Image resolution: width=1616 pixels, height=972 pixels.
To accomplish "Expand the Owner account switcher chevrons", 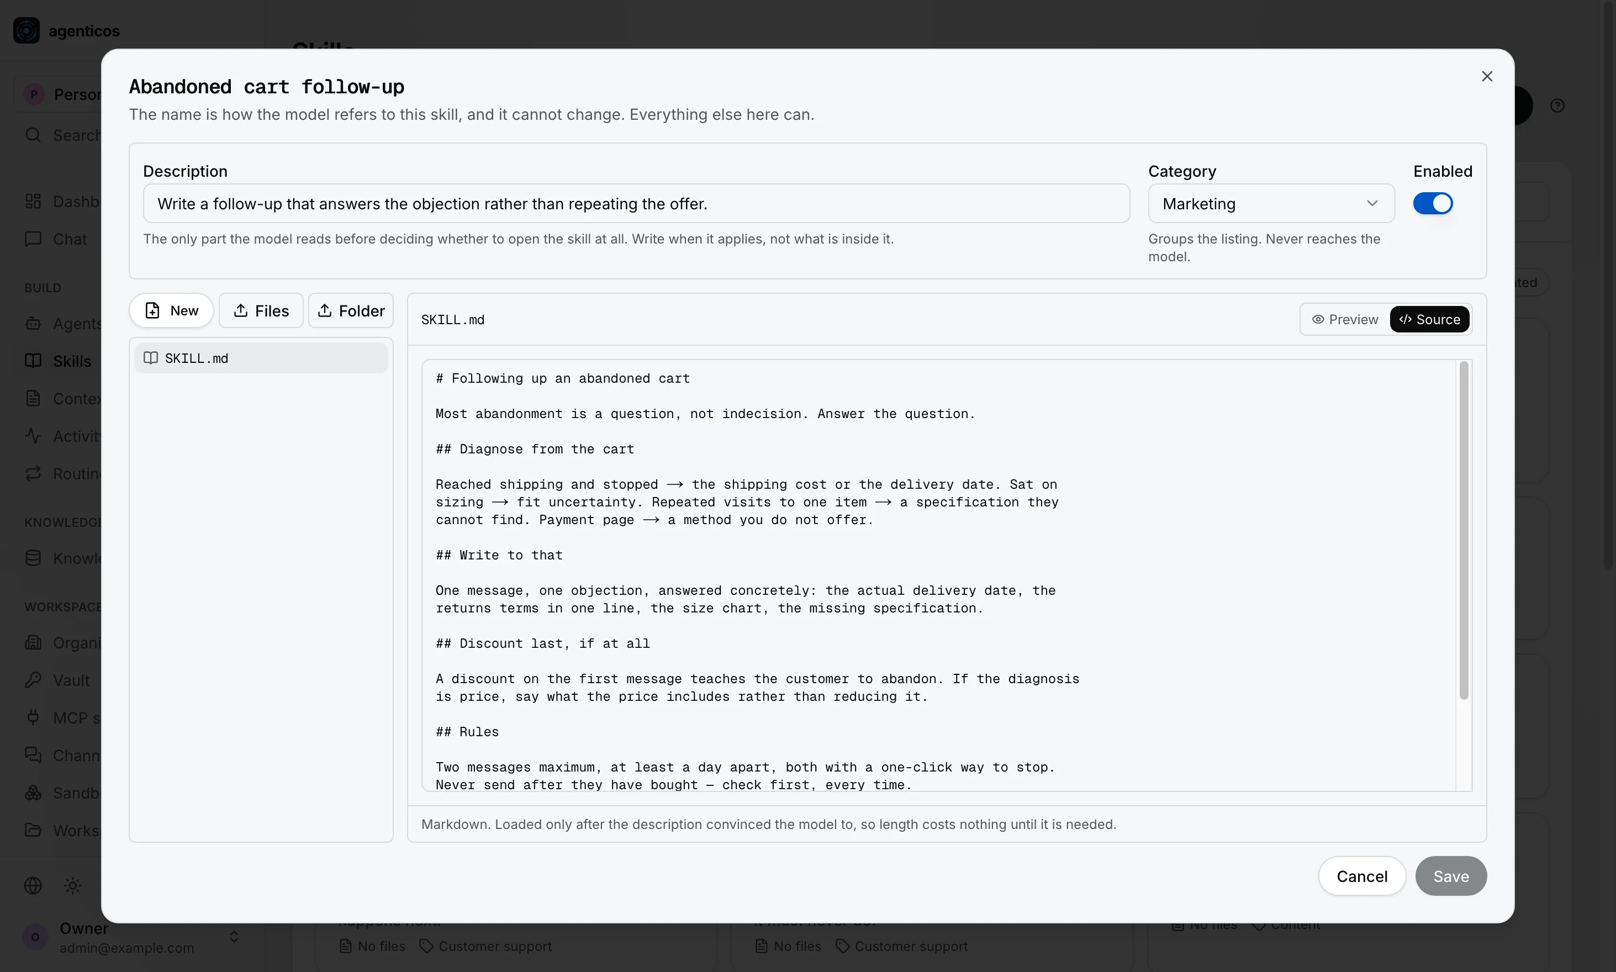I will [x=234, y=937].
